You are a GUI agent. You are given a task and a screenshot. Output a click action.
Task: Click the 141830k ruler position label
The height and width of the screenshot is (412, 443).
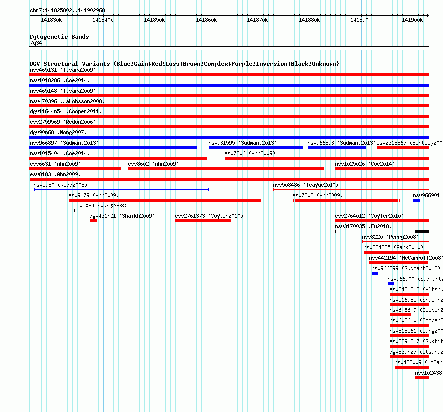[51, 20]
